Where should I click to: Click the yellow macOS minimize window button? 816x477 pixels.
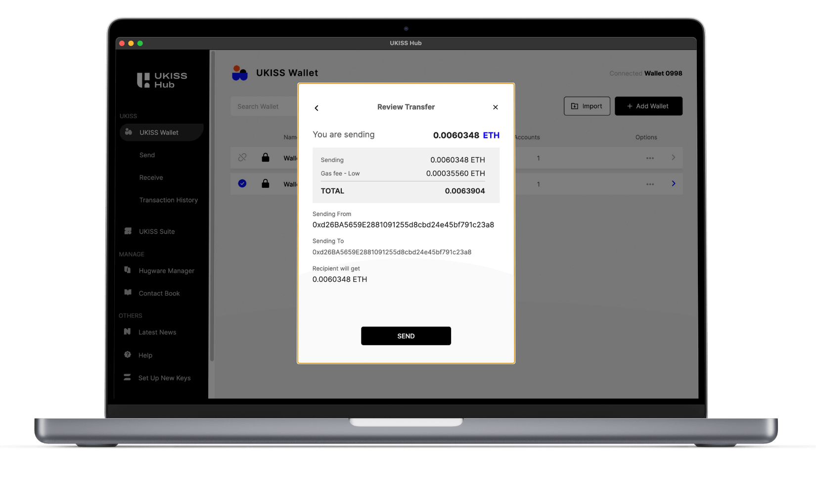click(131, 43)
